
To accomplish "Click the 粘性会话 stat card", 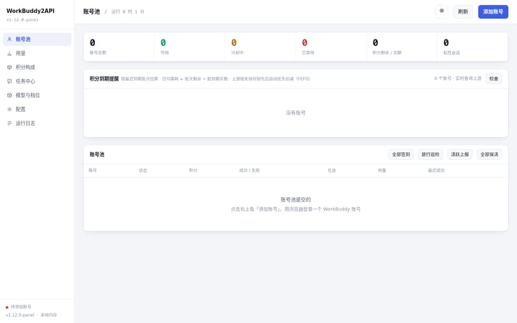I will tap(472, 47).
